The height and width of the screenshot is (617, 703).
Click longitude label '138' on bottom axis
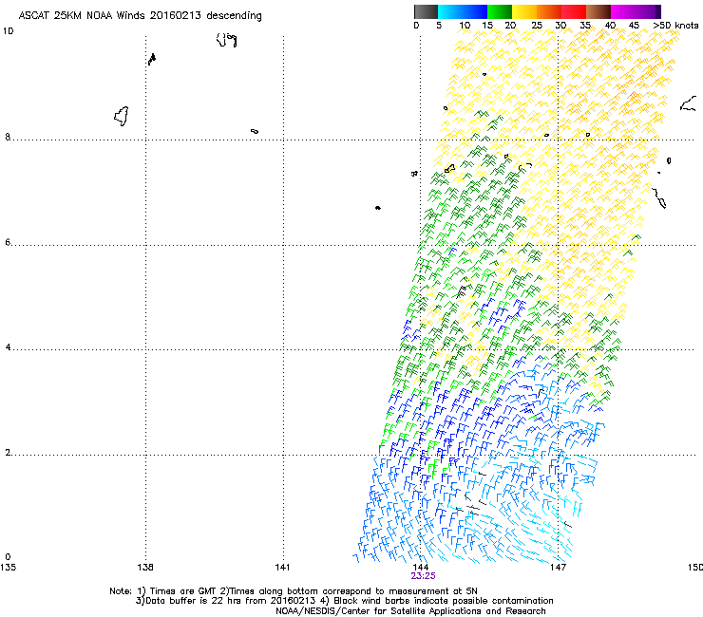tap(145, 568)
